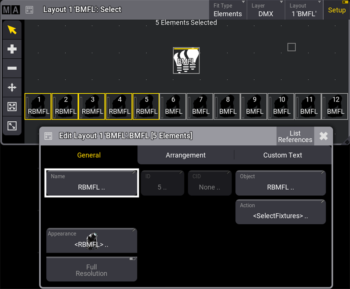The image size is (350, 289).
Task: Click the Name field showing RBMFL
Action: (91, 183)
